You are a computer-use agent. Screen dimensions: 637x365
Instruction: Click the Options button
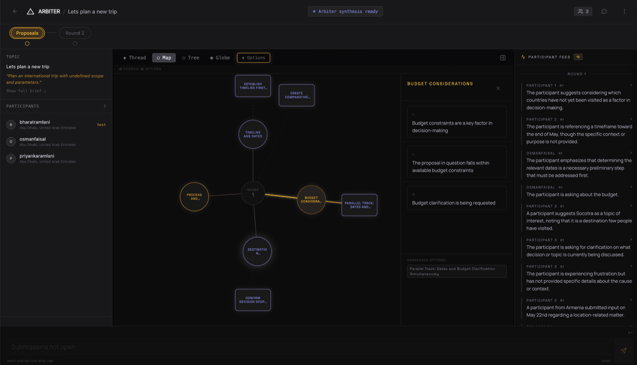point(253,58)
